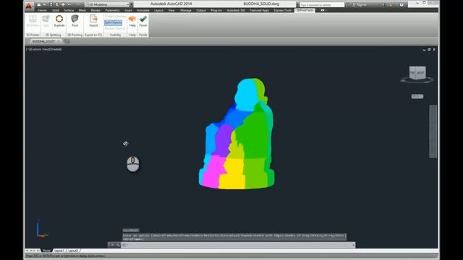The height and width of the screenshot is (260, 463).
Task: Open the Autodesk 360 ribbon tab
Action: tap(236, 10)
